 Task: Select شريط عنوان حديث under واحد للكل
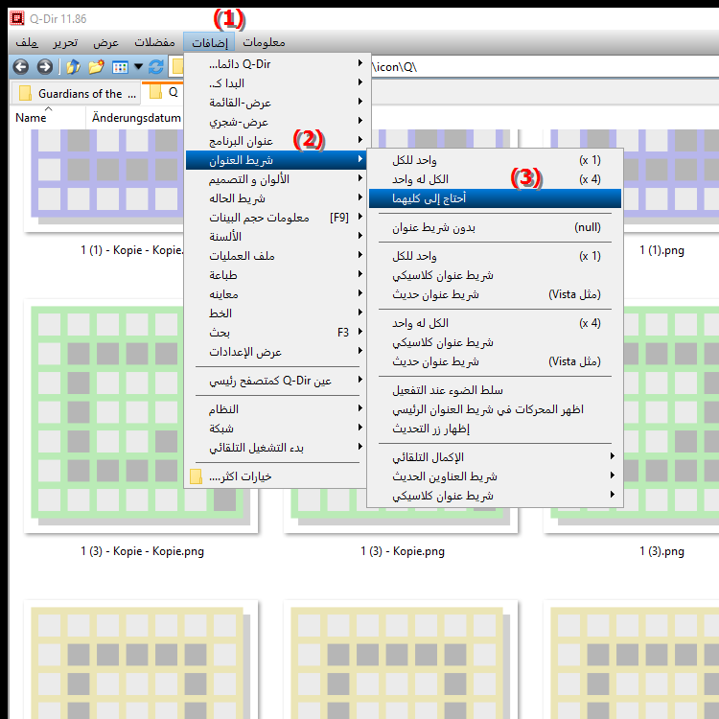496,294
